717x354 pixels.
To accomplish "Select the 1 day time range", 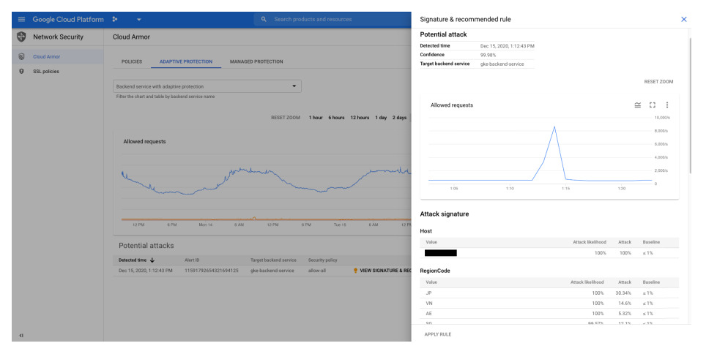I will 381,118.
